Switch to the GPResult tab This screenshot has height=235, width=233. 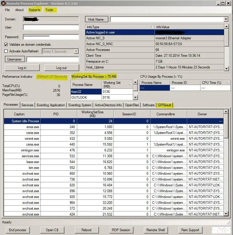coord(164,105)
